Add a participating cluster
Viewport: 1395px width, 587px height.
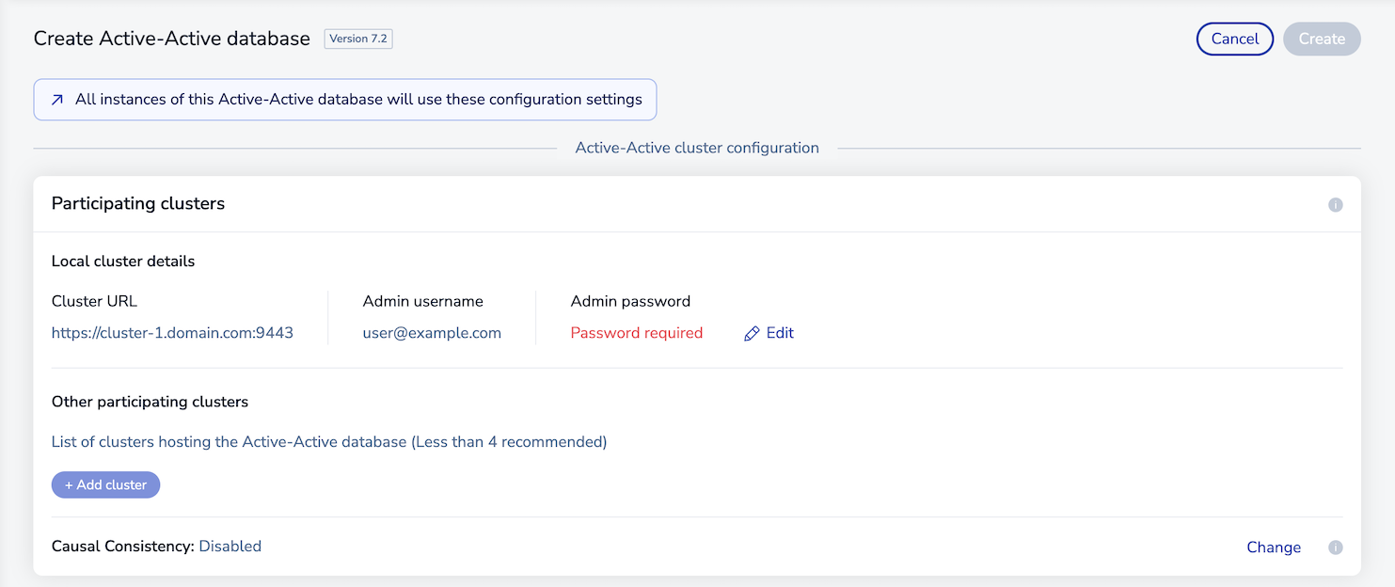(105, 484)
